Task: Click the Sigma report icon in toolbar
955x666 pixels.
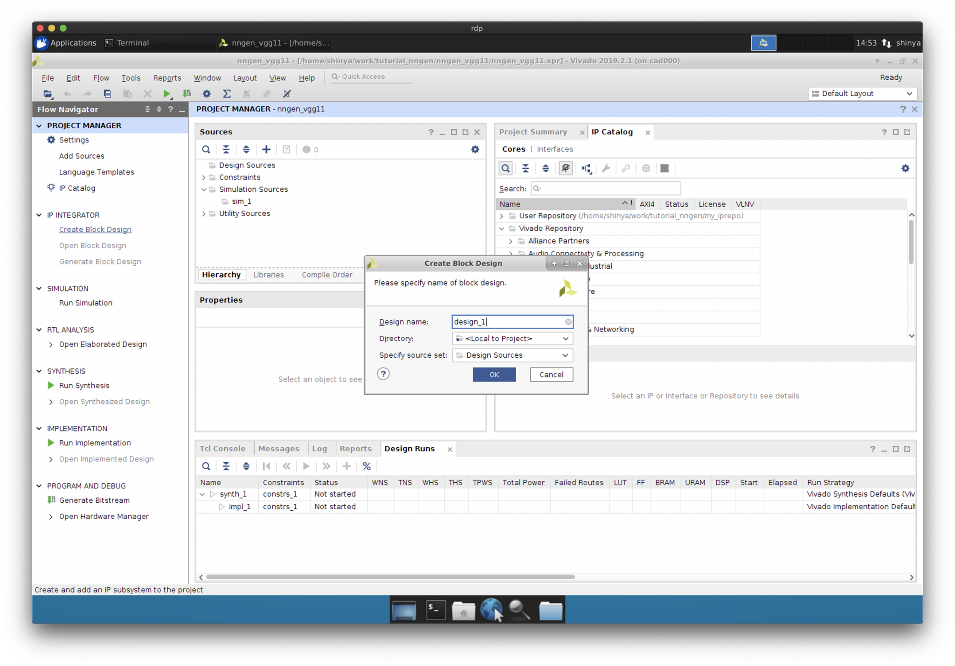Action: [x=227, y=94]
